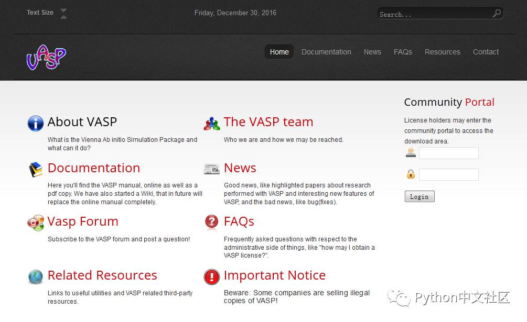Follow The VASP team heading link

tap(268, 122)
